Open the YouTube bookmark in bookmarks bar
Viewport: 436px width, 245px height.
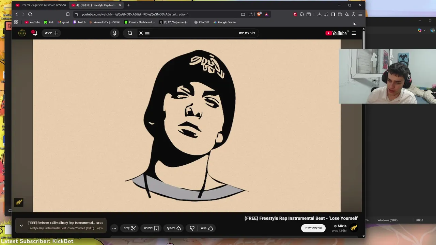(x=32, y=22)
